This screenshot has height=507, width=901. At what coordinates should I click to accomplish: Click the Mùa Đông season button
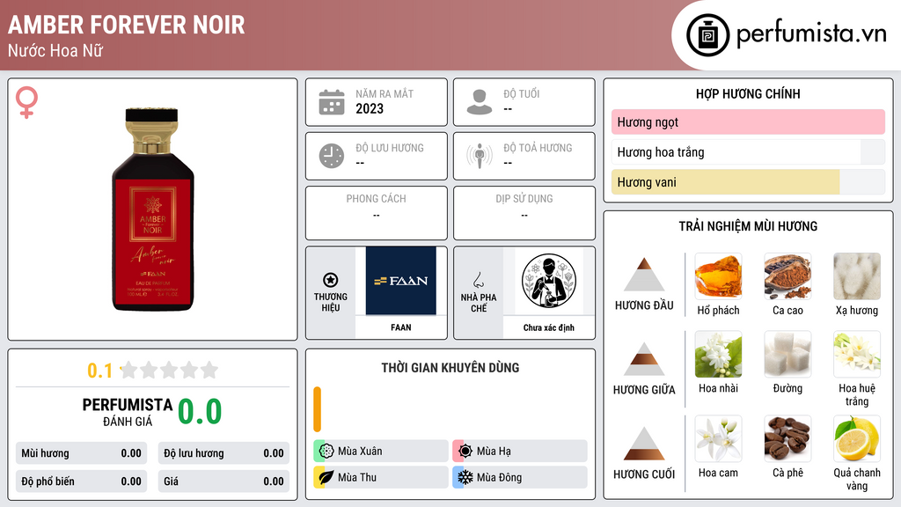[x=520, y=477]
